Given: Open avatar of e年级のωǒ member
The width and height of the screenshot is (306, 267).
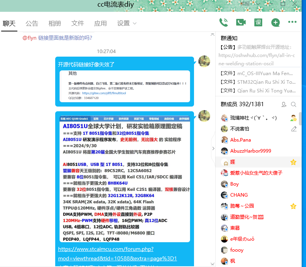Looking at the screenshot, I should coord(224,239).
